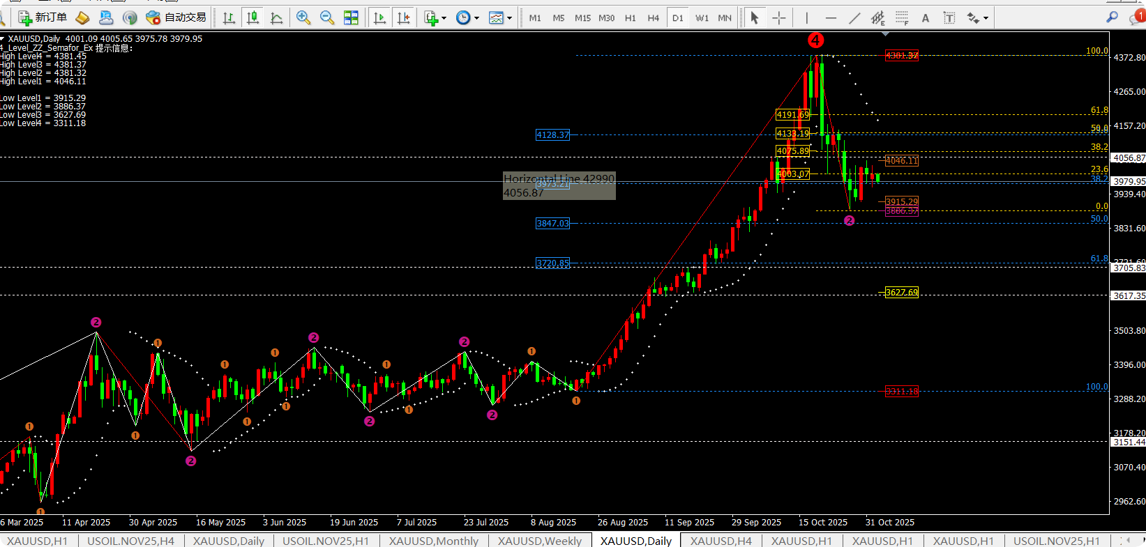Select the active XAUUSD,Daily chart tab
Screen dimensions: 1146x547
(636, 541)
